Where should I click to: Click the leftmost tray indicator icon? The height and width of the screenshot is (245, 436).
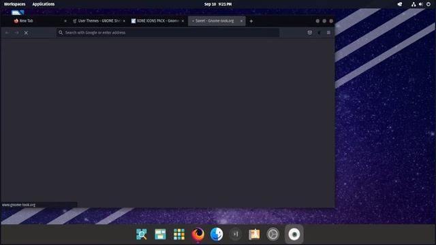click(x=400, y=4)
